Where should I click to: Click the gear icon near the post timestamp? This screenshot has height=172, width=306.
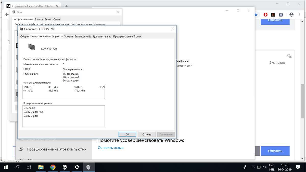click(289, 56)
